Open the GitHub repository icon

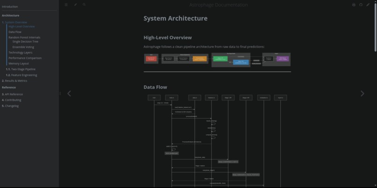(361, 5)
